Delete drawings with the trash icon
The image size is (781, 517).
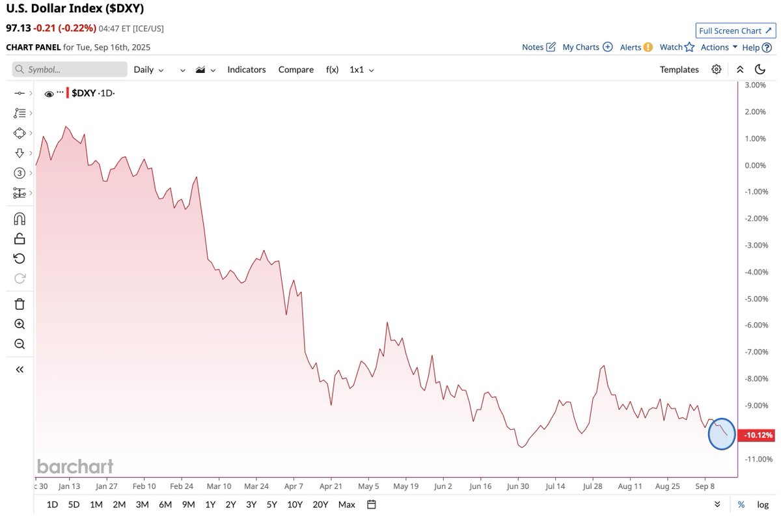click(20, 304)
